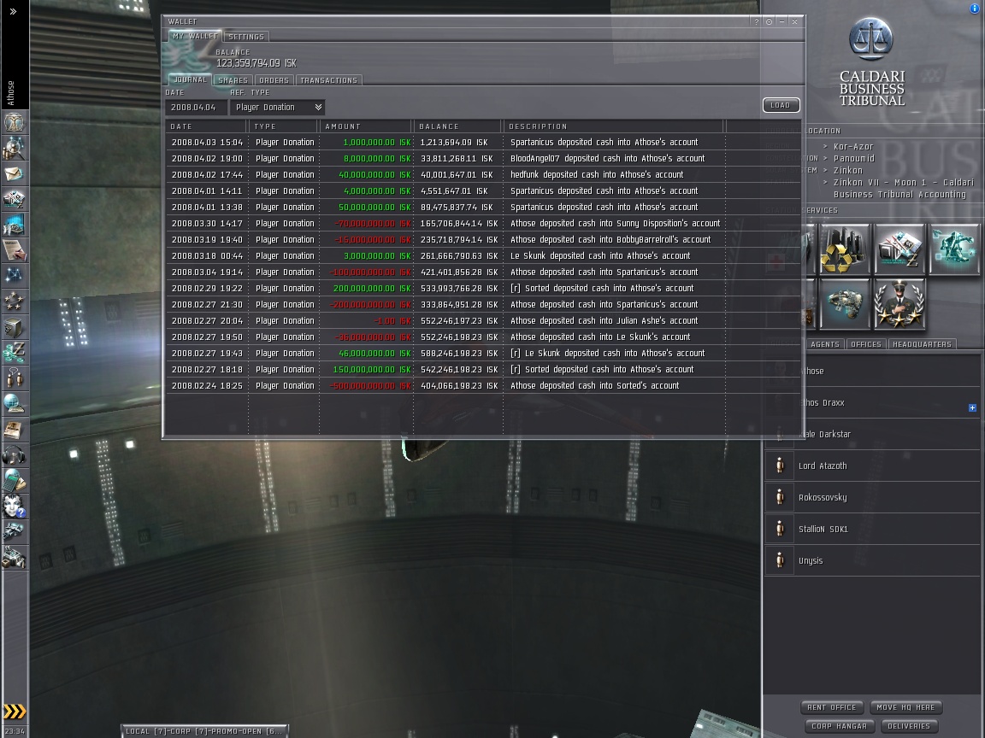
Task: Select guest Unysis
Action: click(872, 560)
